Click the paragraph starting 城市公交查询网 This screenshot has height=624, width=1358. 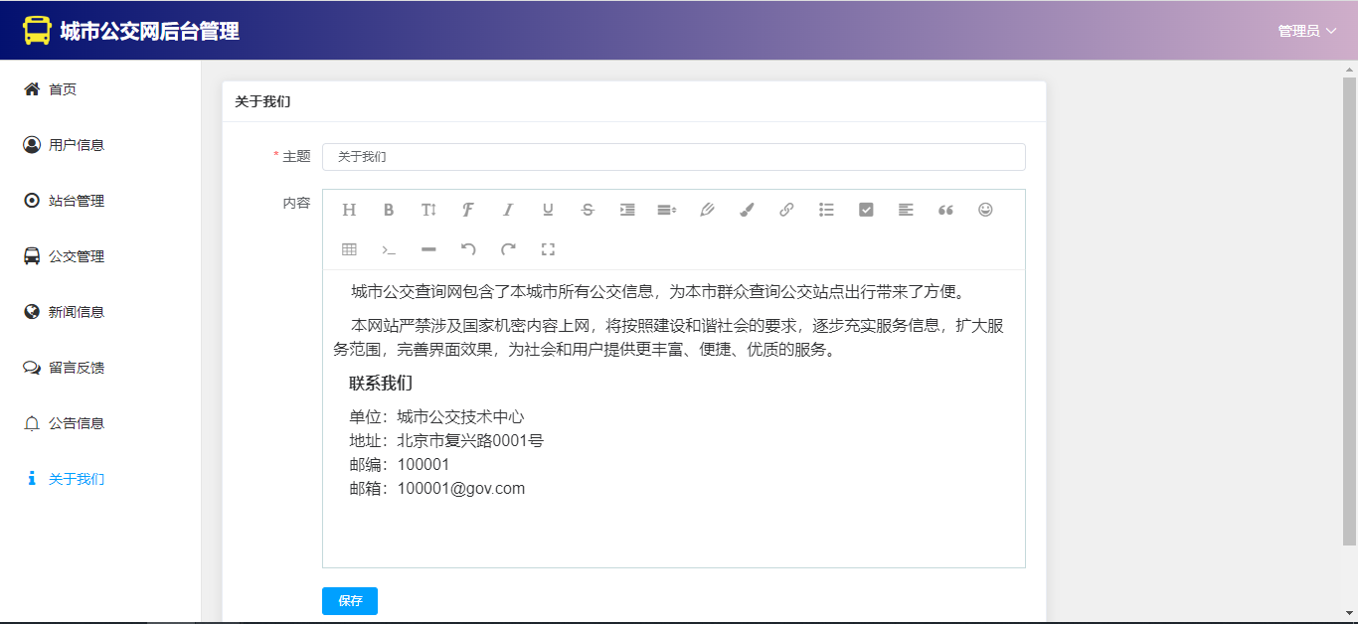(659, 292)
